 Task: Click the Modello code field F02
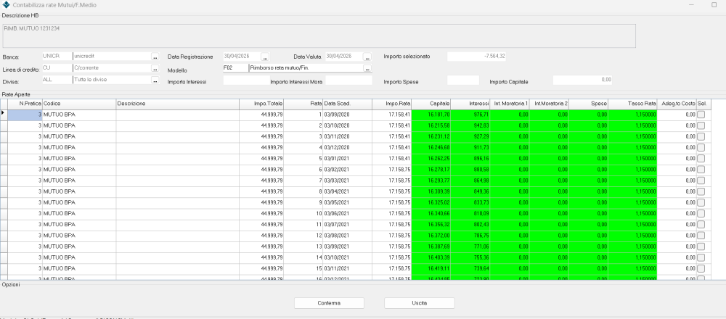pyautogui.click(x=235, y=67)
